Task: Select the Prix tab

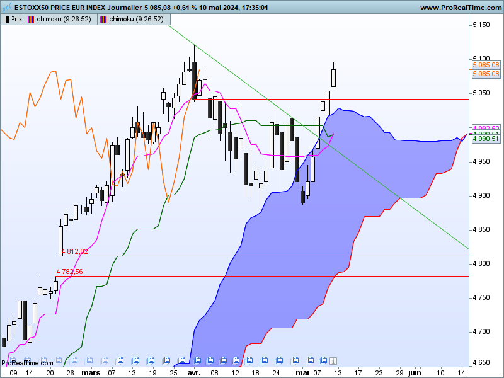Action: click(x=13, y=20)
